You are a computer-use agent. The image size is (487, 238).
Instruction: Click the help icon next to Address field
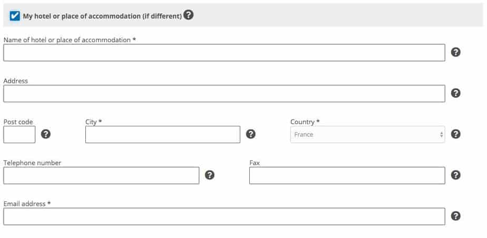456,93
